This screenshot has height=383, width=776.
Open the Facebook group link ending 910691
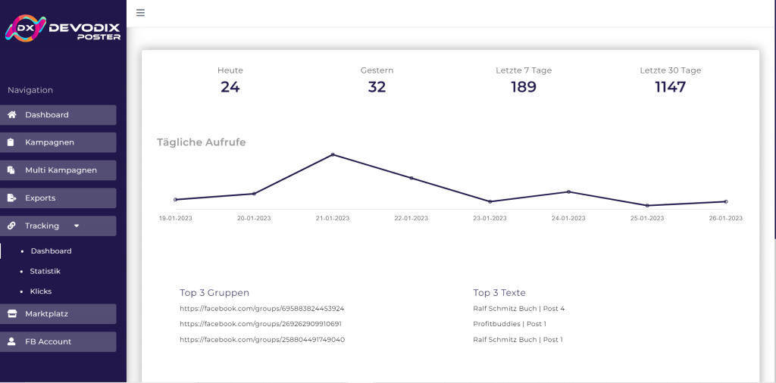tap(261, 324)
